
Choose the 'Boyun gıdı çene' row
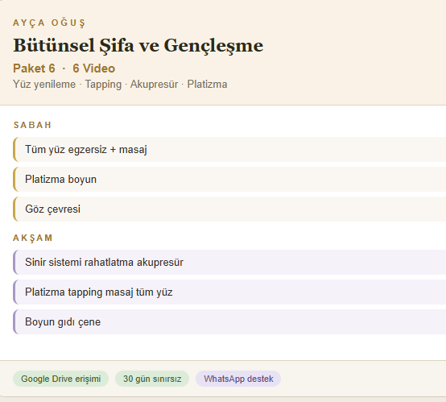coord(229,322)
